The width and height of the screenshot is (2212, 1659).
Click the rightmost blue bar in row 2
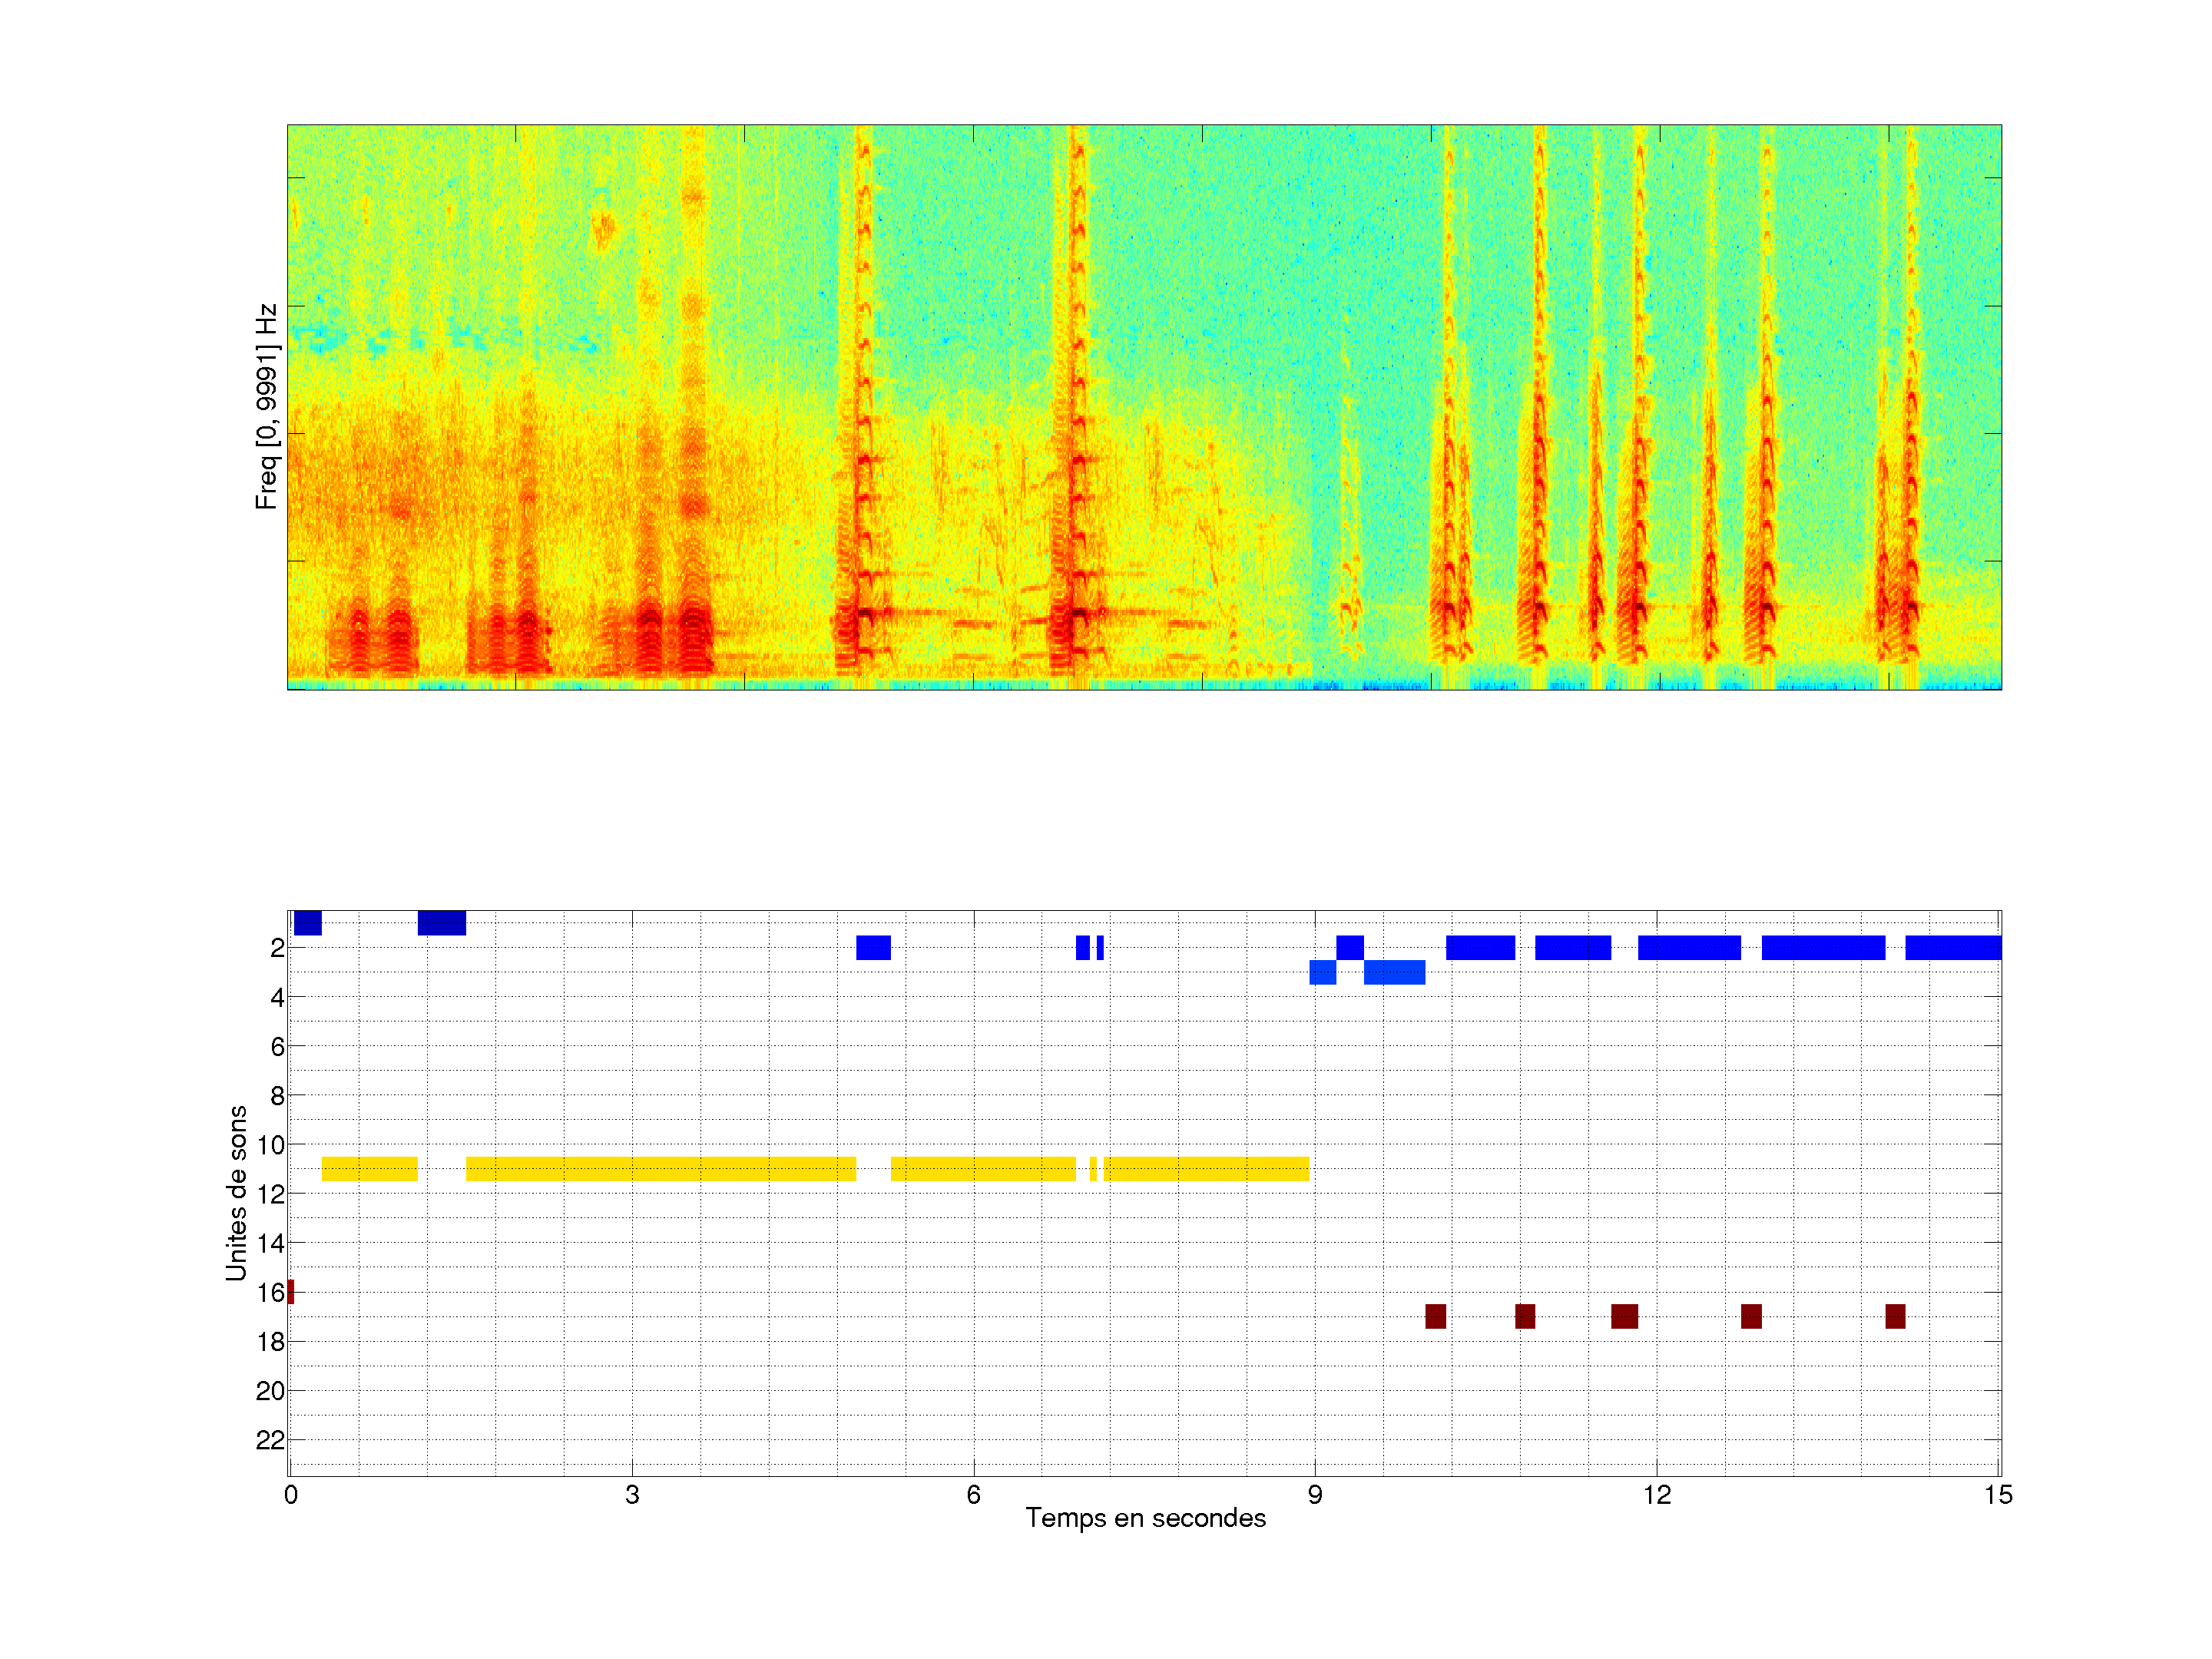1952,947
